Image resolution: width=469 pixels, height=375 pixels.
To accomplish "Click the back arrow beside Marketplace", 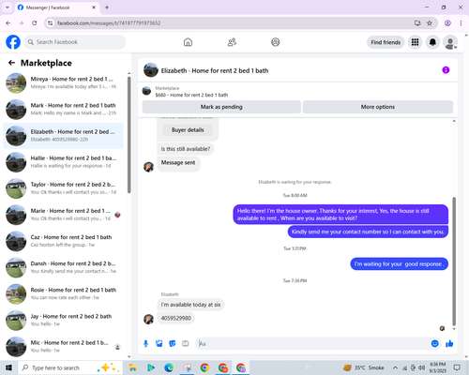I will pyautogui.click(x=11, y=63).
